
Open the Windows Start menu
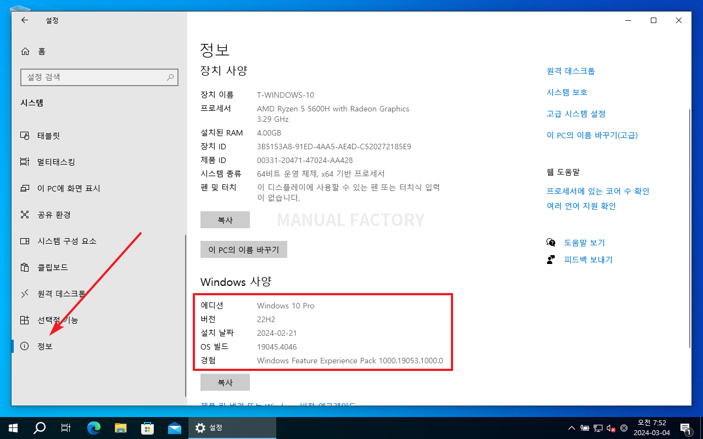13,428
